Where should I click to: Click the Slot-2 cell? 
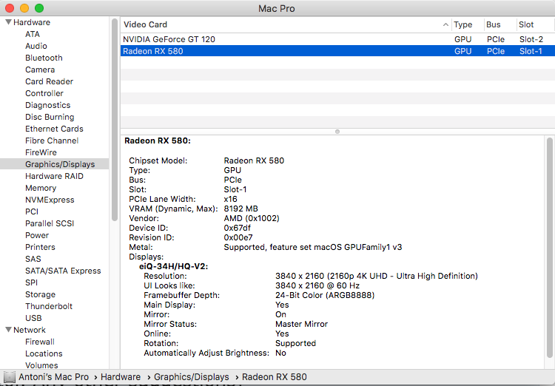531,39
